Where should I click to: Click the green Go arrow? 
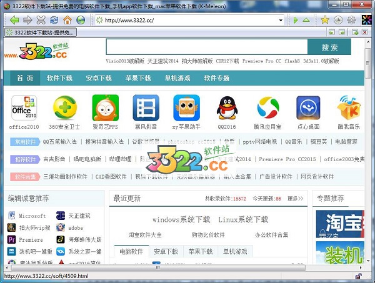pos(296,20)
